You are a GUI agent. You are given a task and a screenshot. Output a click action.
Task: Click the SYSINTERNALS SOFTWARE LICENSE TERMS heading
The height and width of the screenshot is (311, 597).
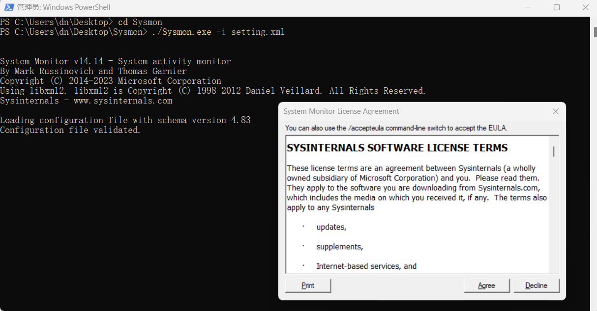coord(397,148)
